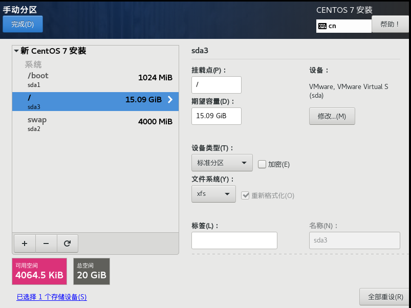Click the 系统 group heading

(x=33, y=64)
